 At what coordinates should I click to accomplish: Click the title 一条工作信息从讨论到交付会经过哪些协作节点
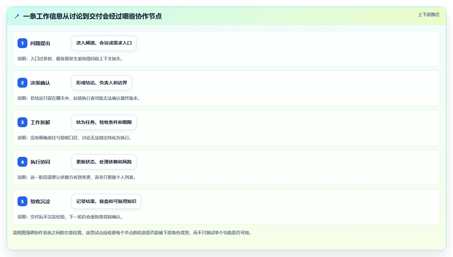pos(92,16)
